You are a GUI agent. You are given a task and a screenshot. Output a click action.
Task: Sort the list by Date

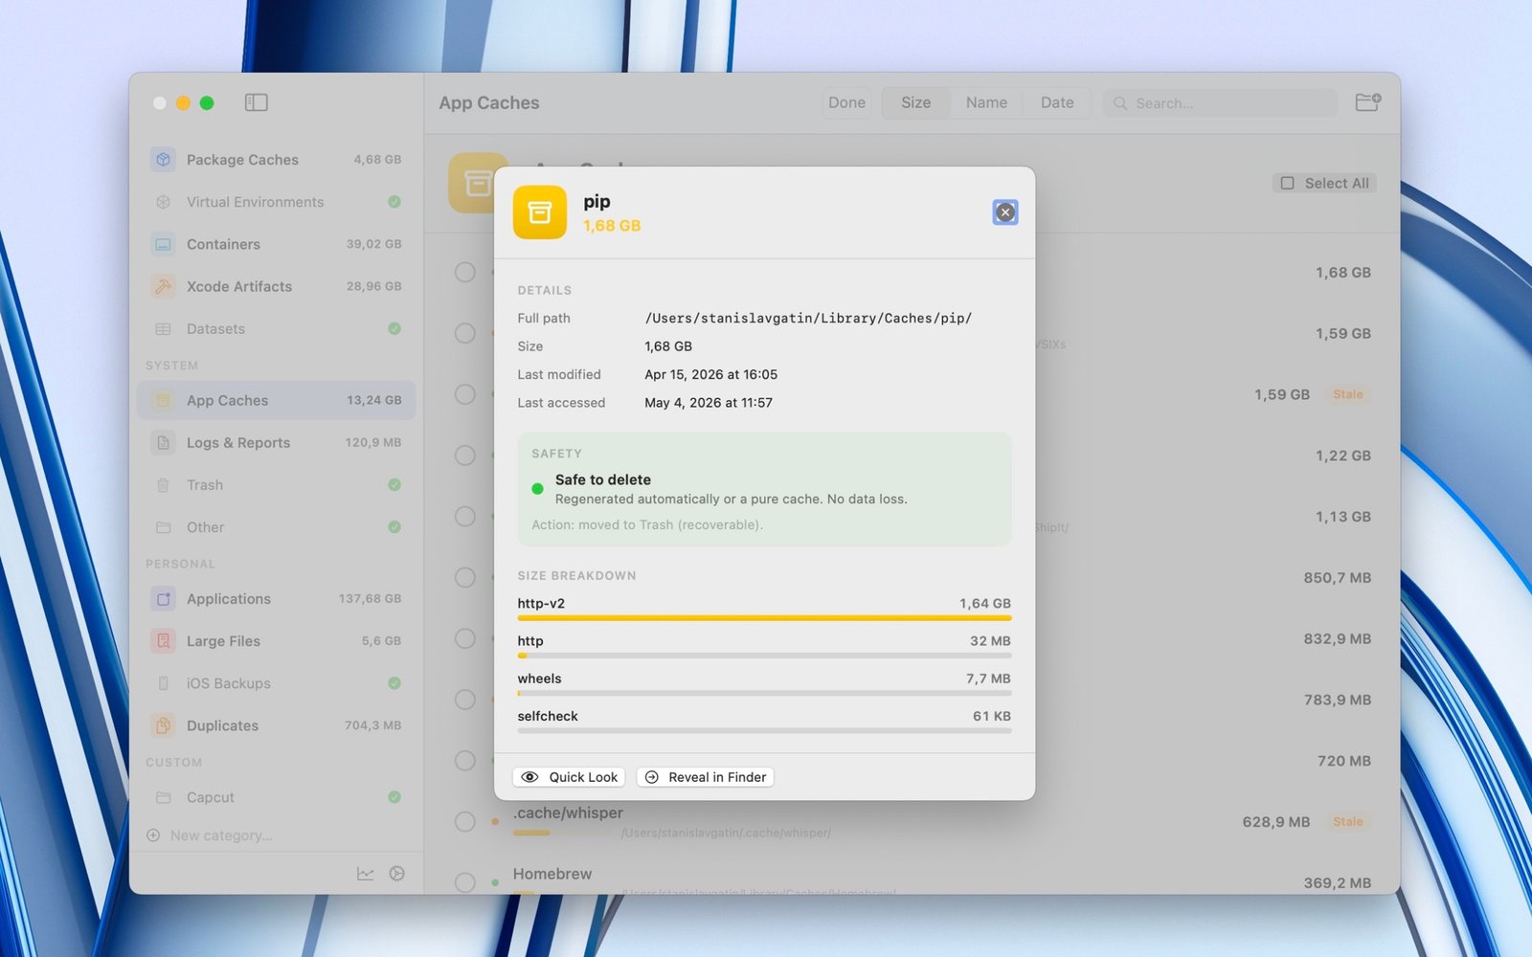(x=1057, y=102)
